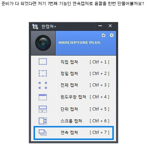
Task: Open settings gear in the blue header
Action: 112,35
